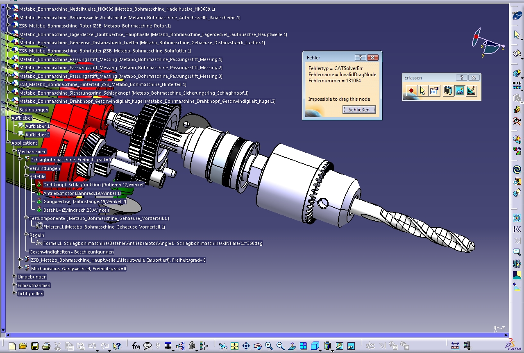
Task: Select ZSB_Metabo_Bohrmaschine_Hinterteil in tree
Action: (102, 84)
